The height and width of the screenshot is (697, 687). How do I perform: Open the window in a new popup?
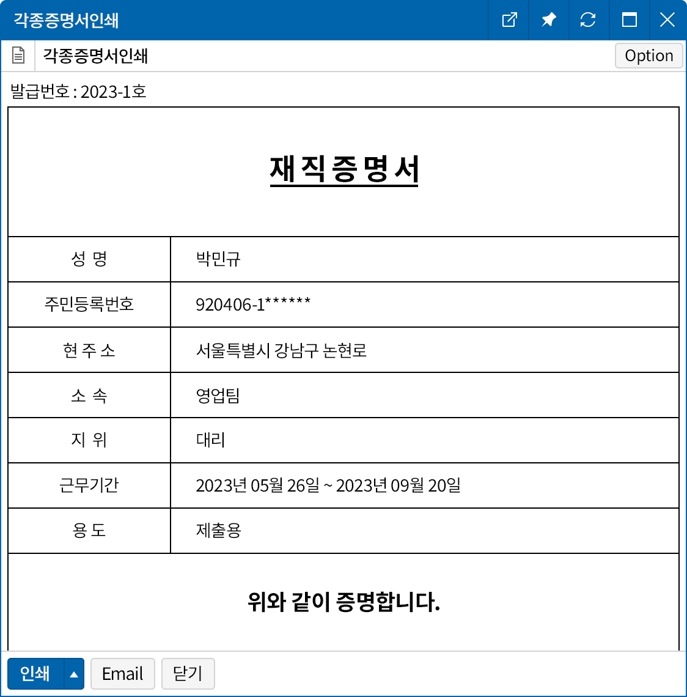(509, 20)
